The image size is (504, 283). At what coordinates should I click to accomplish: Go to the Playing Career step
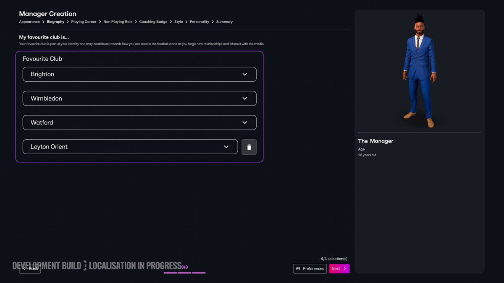(84, 22)
